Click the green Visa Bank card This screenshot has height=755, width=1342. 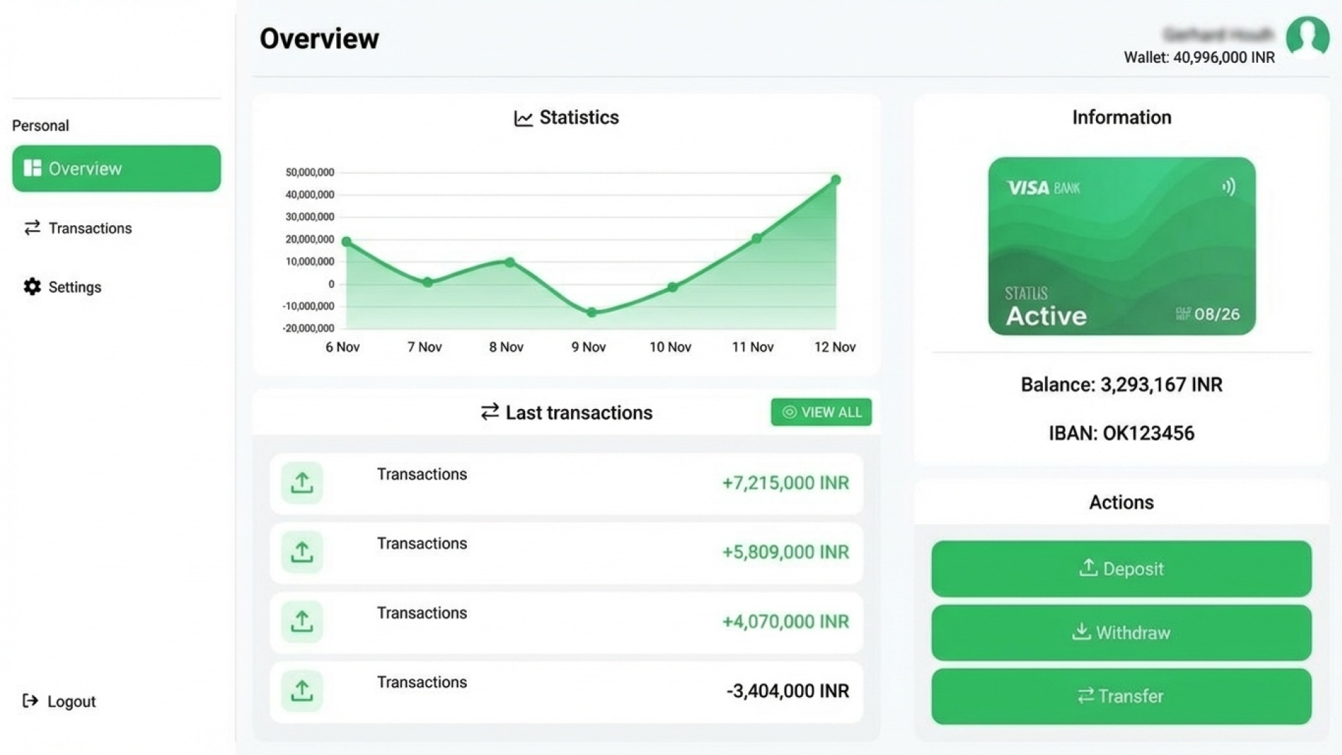click(x=1121, y=246)
